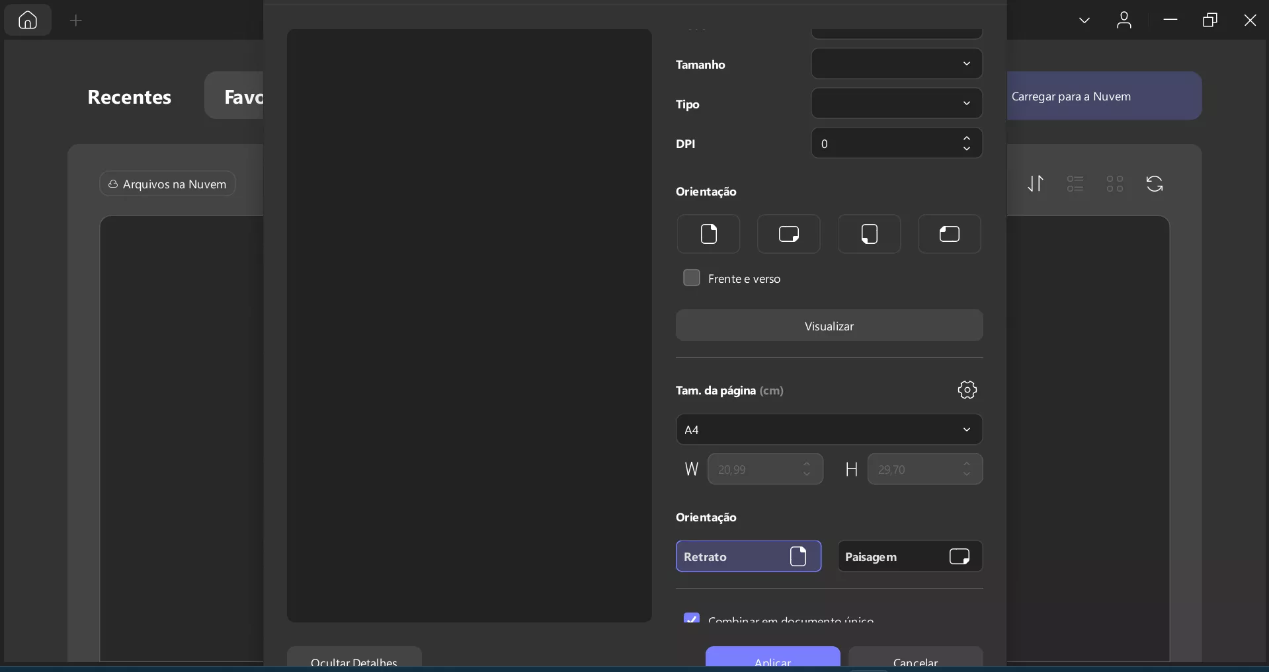Choose Paisagem page orientation
The image size is (1269, 672).
click(x=910, y=556)
